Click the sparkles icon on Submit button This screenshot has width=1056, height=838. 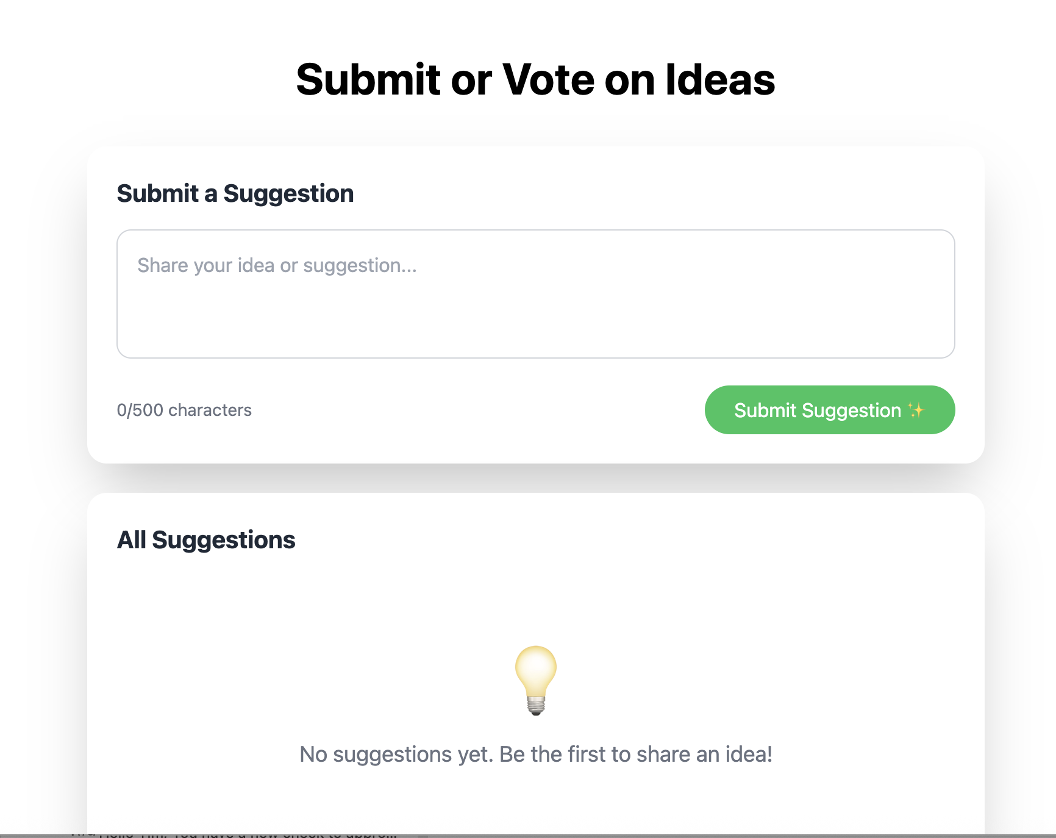click(x=915, y=410)
